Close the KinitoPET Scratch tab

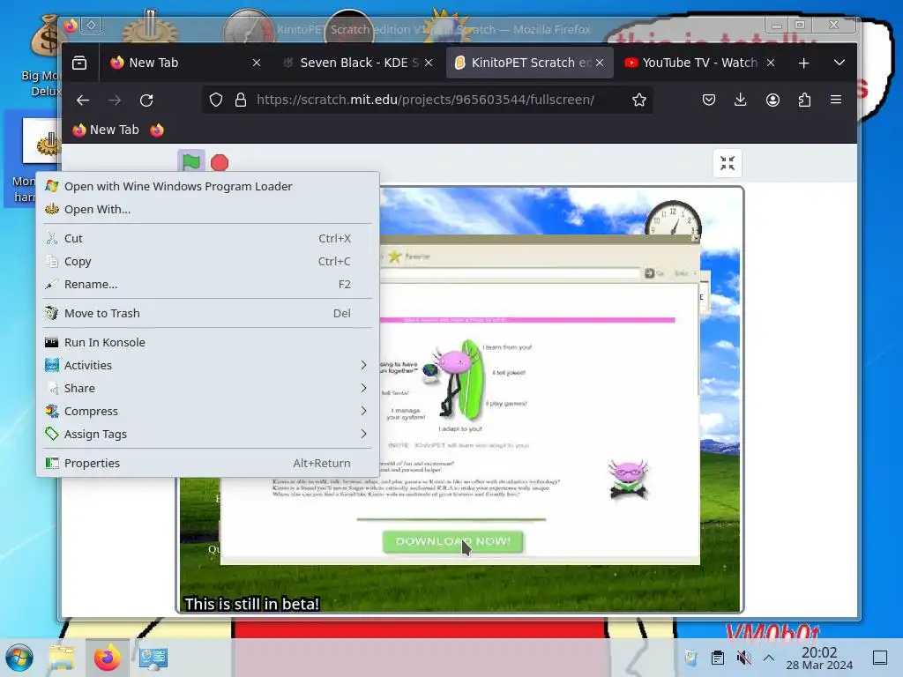[600, 63]
